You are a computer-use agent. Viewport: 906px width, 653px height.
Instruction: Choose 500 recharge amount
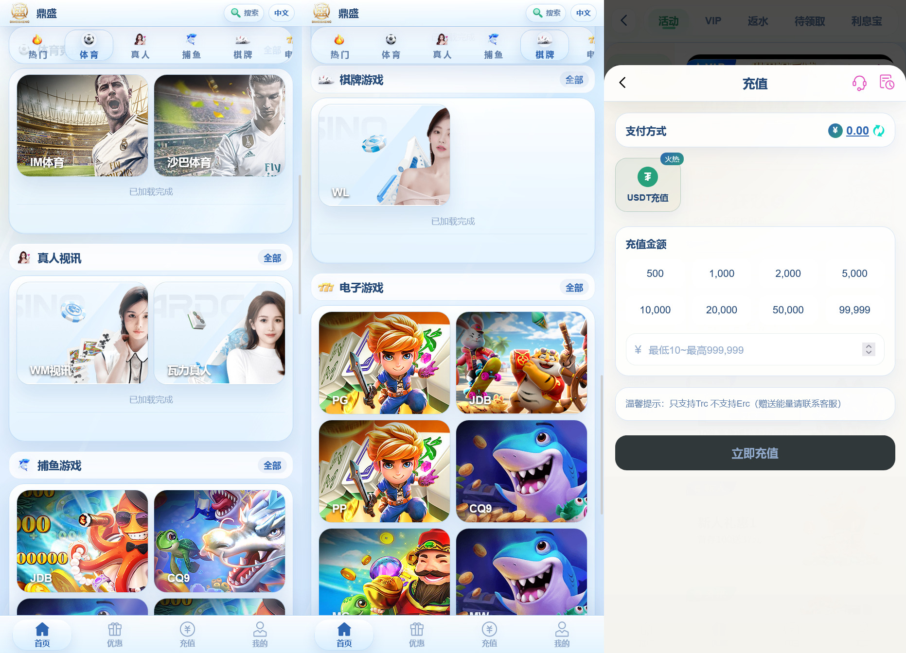click(x=655, y=274)
